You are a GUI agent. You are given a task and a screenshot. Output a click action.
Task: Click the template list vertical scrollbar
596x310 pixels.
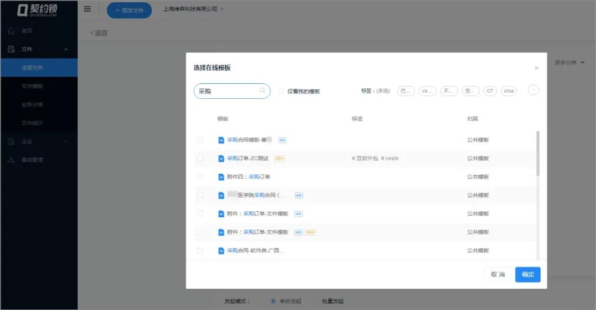coord(538,153)
